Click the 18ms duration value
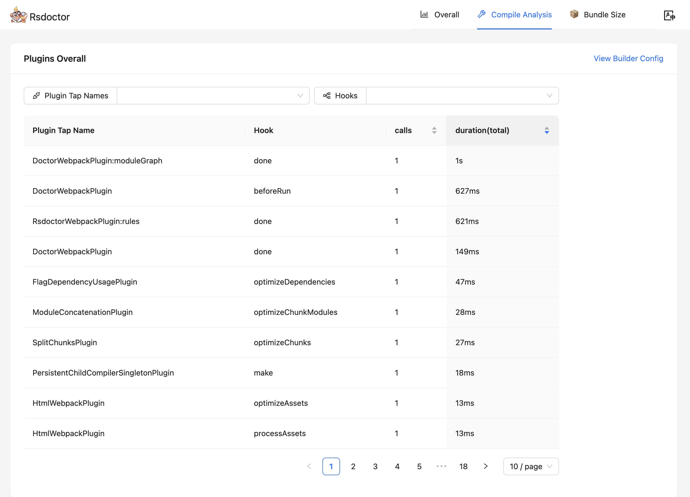Viewport: 690px width, 497px height. click(465, 373)
